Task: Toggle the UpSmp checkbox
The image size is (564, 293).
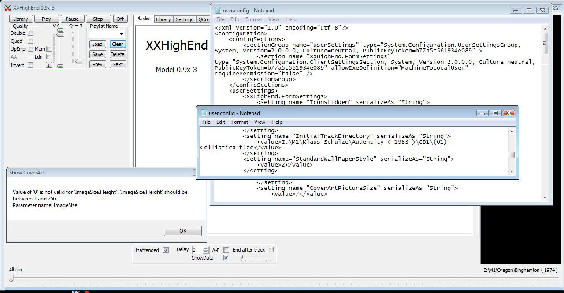Action: point(30,49)
